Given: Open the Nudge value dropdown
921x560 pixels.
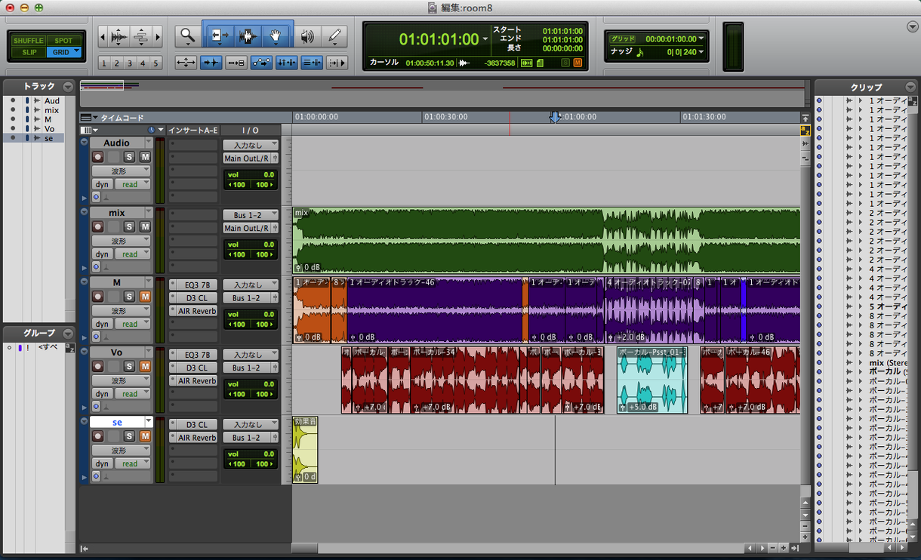Looking at the screenshot, I should coord(702,52).
